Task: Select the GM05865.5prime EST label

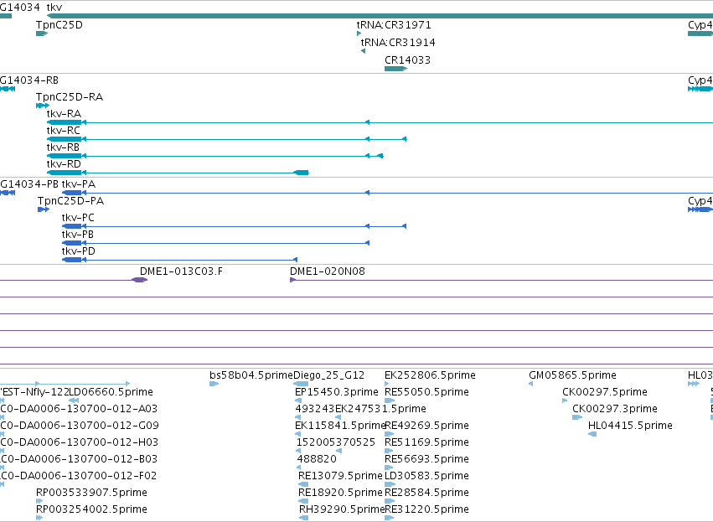Action: (x=572, y=375)
